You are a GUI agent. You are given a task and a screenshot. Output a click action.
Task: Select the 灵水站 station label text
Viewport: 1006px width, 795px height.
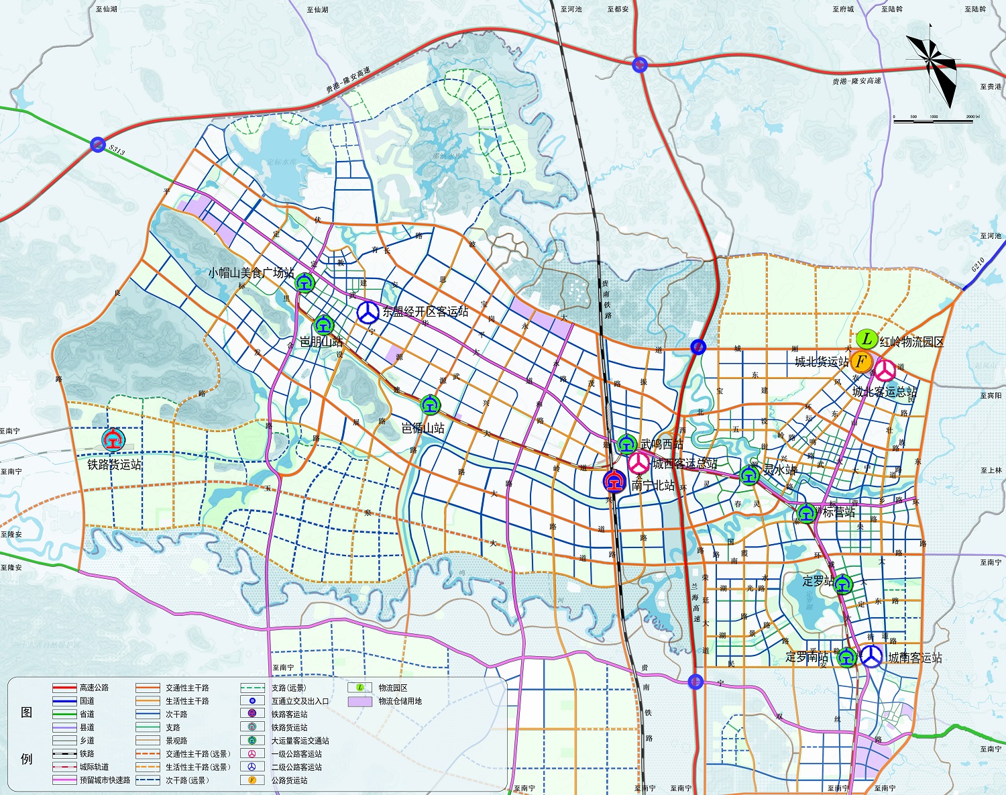[x=780, y=470]
